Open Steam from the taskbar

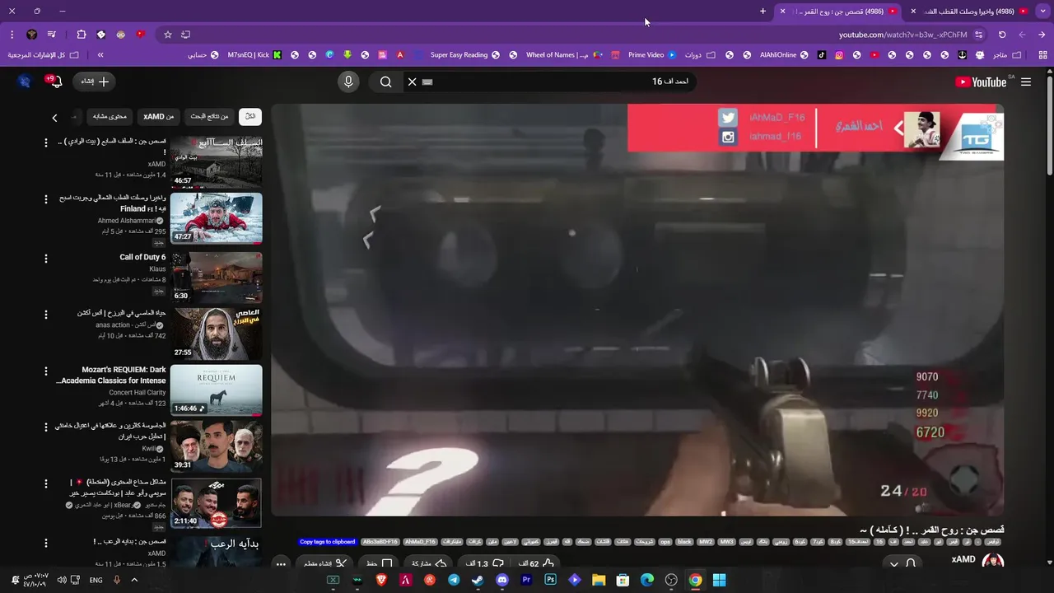coord(478,580)
